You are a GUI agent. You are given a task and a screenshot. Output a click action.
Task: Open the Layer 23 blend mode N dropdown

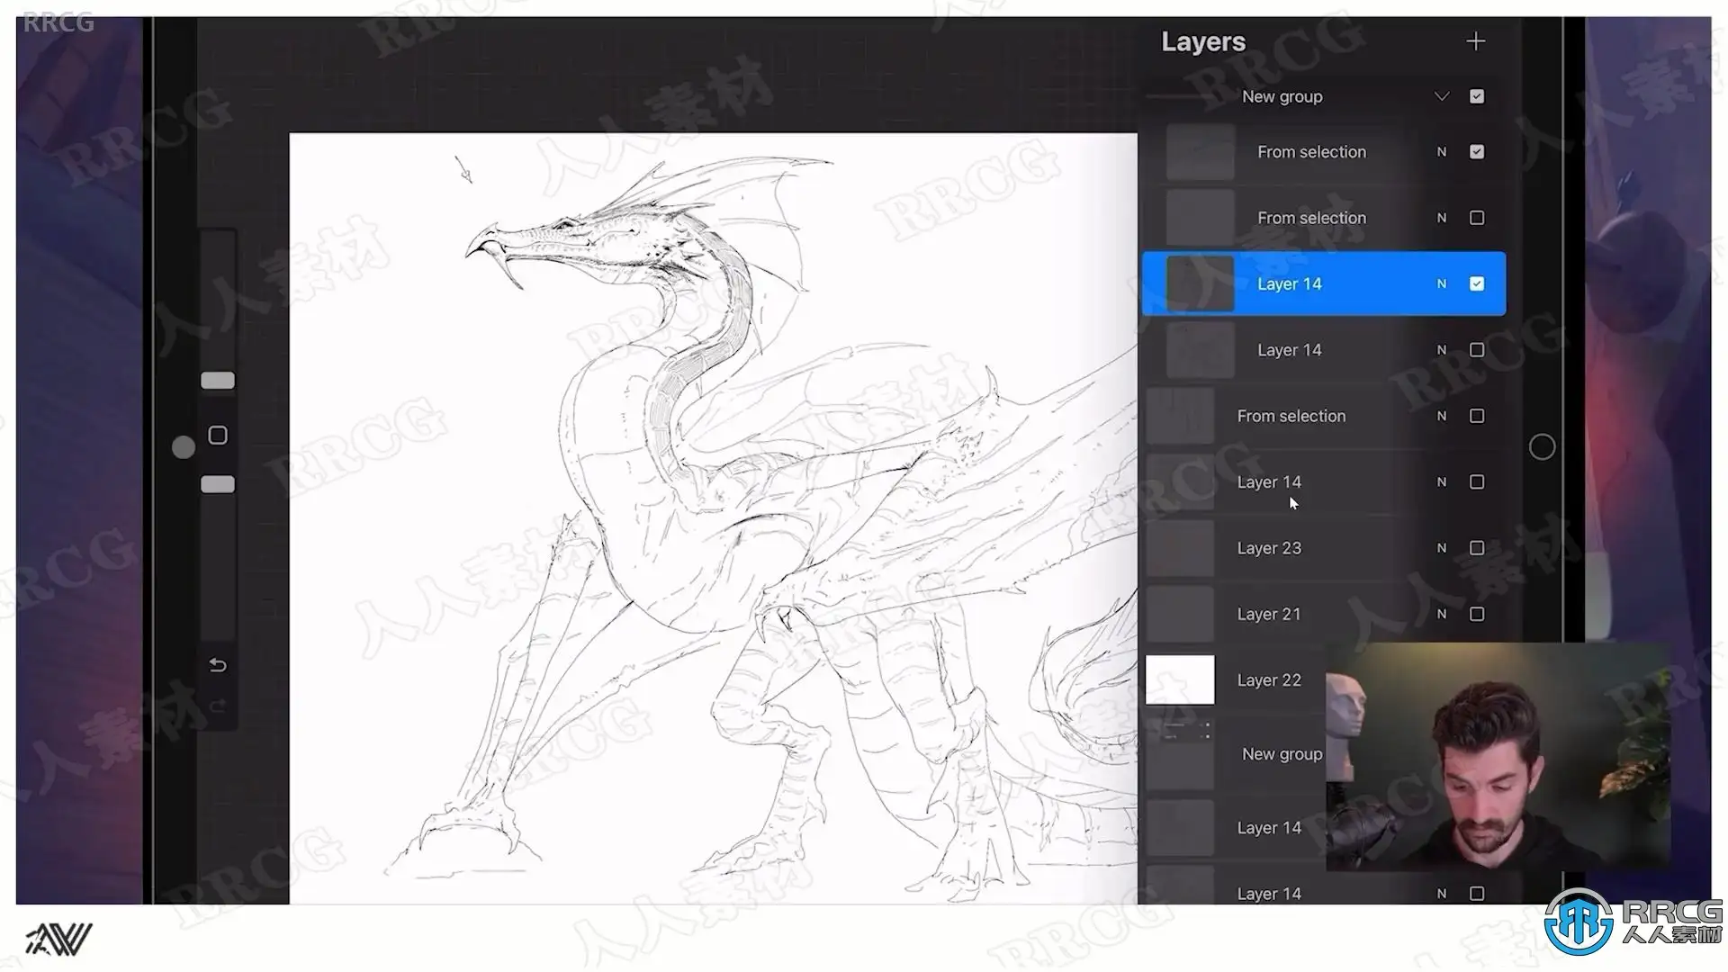pos(1442,548)
